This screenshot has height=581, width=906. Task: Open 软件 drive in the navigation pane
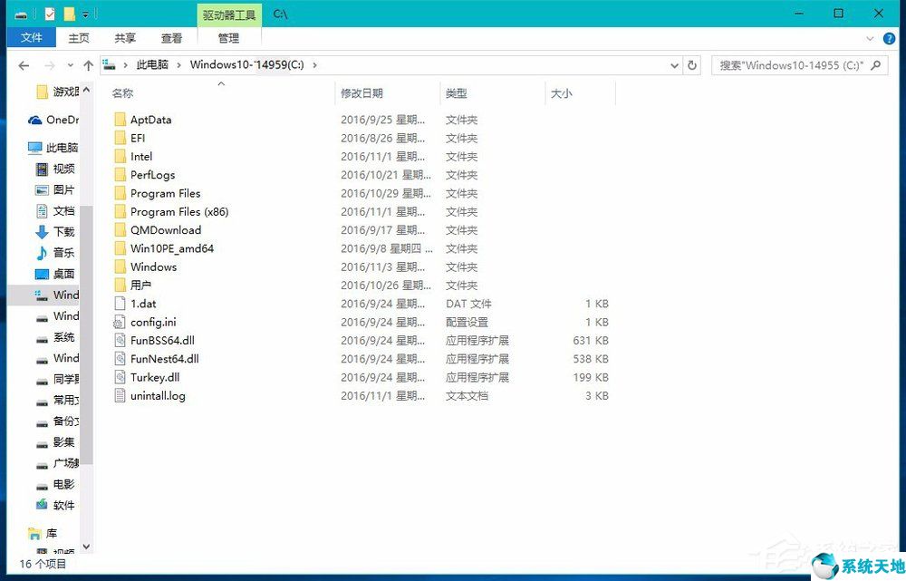coord(55,505)
